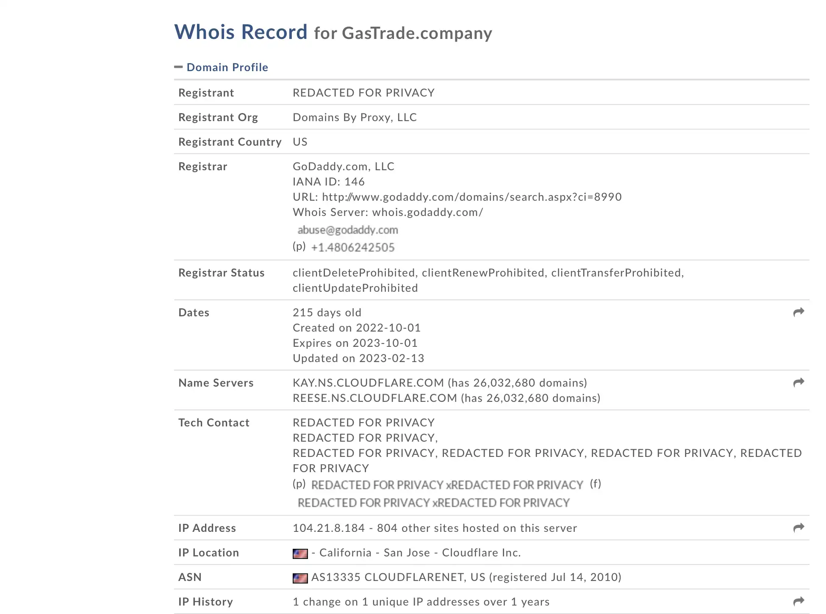This screenshot has width=826, height=614.
Task: Click the Registrant Country value 'US'
Action: click(x=300, y=142)
